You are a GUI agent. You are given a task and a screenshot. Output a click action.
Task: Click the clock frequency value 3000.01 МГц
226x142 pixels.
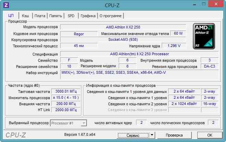(x=66, y=91)
